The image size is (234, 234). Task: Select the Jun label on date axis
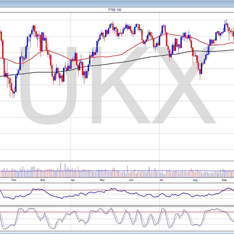pos(131,180)
